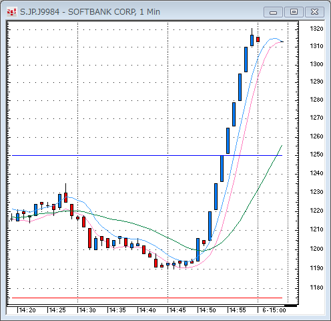Image resolution: width=331 pixels, height=321 pixels.
Task: Click the 6-15:00 time axis label
Action: point(274,310)
